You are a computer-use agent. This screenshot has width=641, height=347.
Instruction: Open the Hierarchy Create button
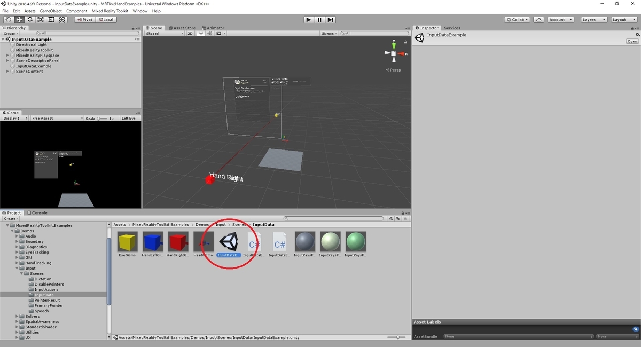click(11, 33)
